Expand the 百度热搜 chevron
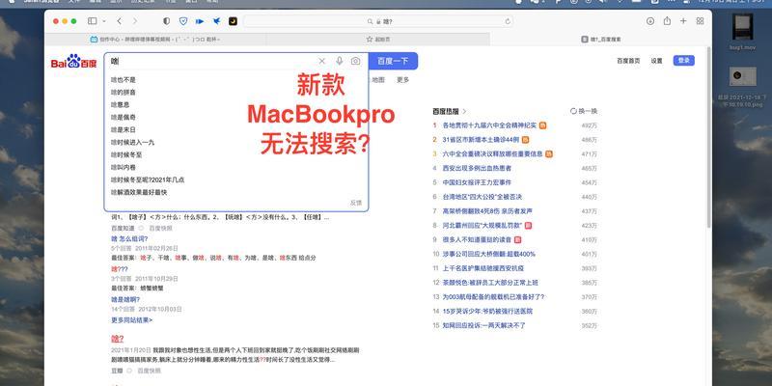This screenshot has height=386, width=772. [x=466, y=111]
